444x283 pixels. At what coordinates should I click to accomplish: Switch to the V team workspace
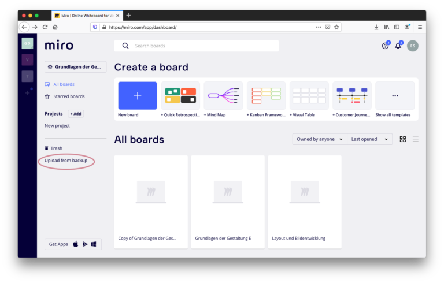point(28,59)
